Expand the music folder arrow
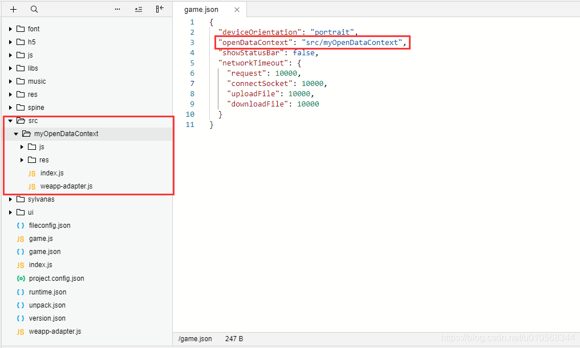The height and width of the screenshot is (348, 580). point(10,81)
